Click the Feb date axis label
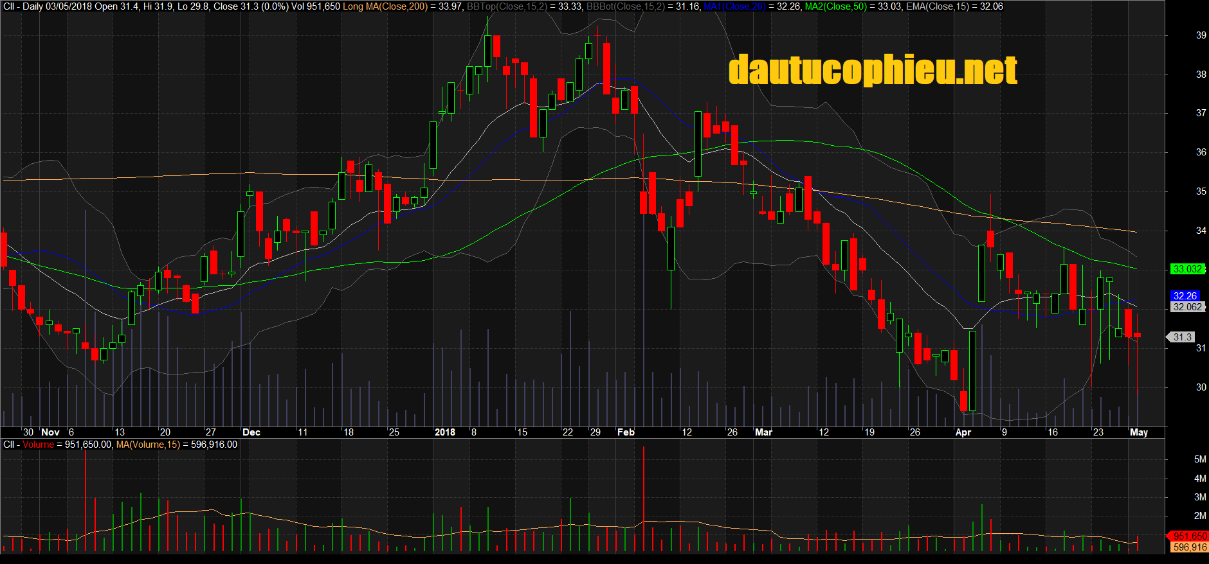The image size is (1209, 564). coord(626,432)
